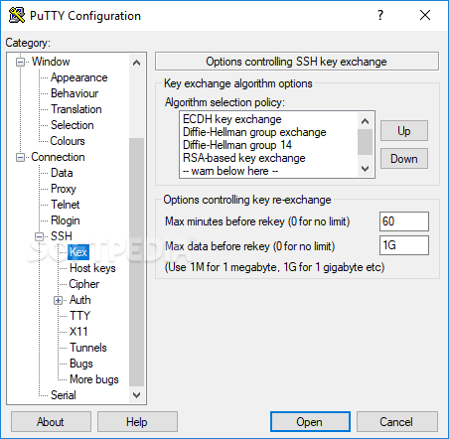Open the TTY category
This screenshot has width=449, height=439.
coord(79,316)
